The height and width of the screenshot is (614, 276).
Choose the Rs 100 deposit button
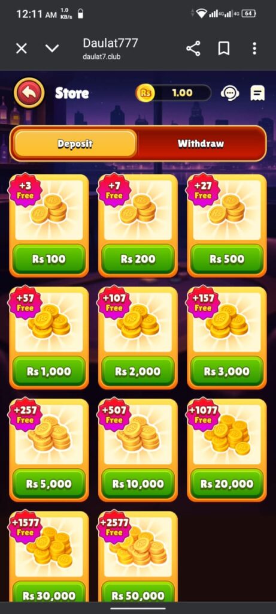pyautogui.click(x=49, y=259)
